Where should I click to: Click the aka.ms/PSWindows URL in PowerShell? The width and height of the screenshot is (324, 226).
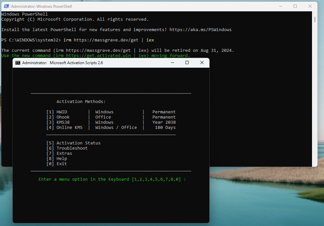(200, 30)
